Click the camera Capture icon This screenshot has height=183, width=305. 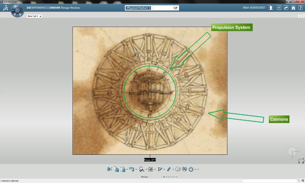pyautogui.click(x=151, y=169)
